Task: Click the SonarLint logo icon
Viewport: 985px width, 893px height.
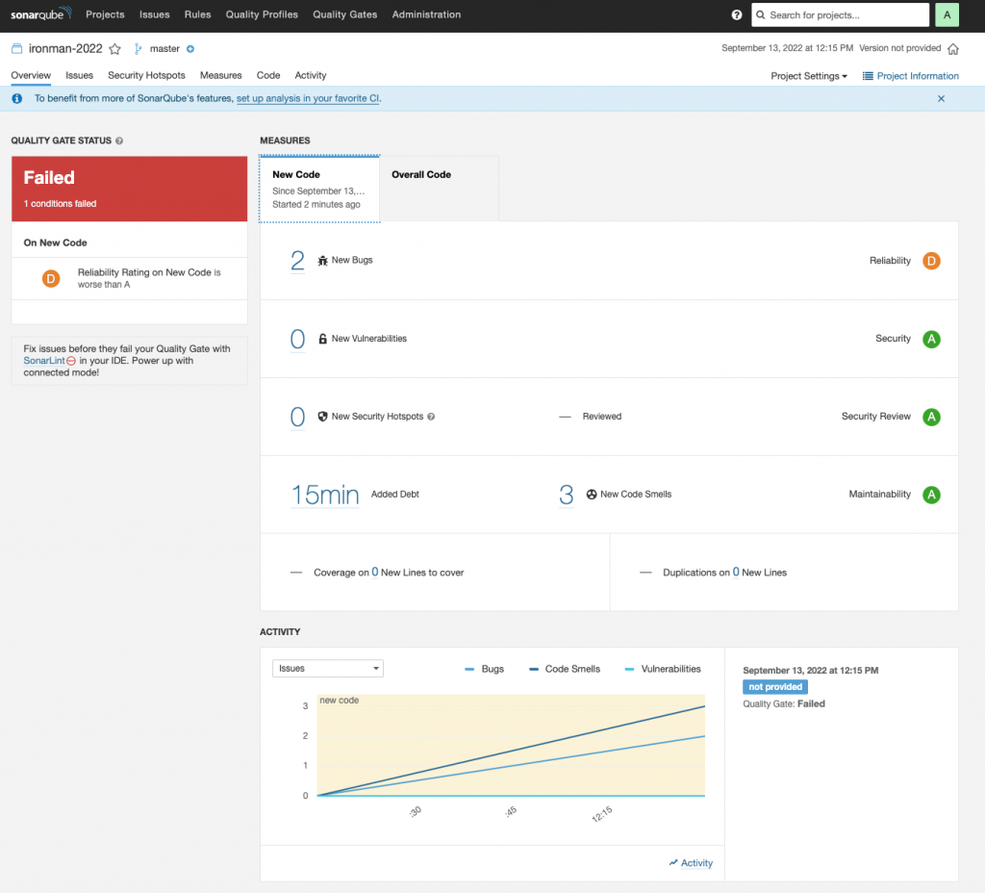Action: click(71, 361)
